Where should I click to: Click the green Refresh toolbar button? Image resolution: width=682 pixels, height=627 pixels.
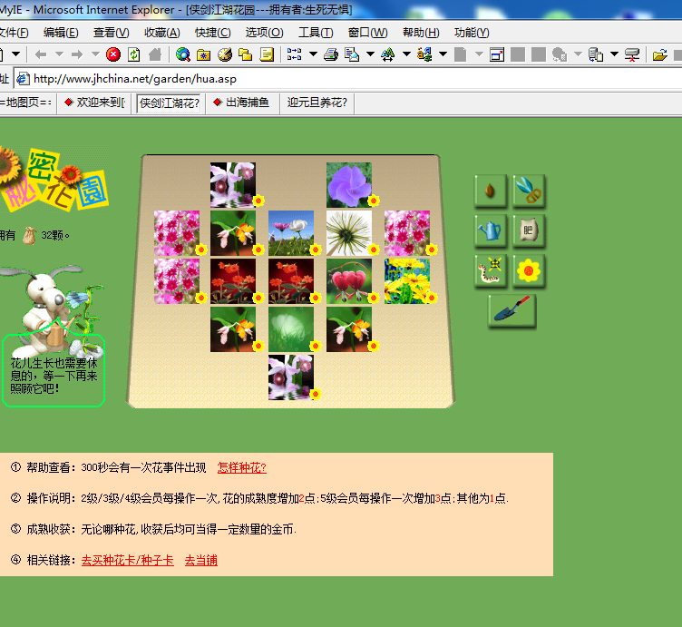[134, 54]
